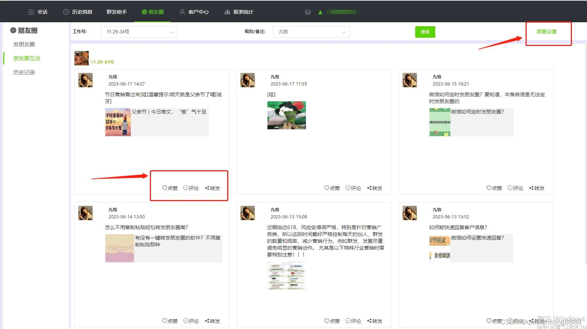Viewport: 587px width, 329px height.
Task: Like the father's day post from 2023-06-17
Action: point(169,187)
